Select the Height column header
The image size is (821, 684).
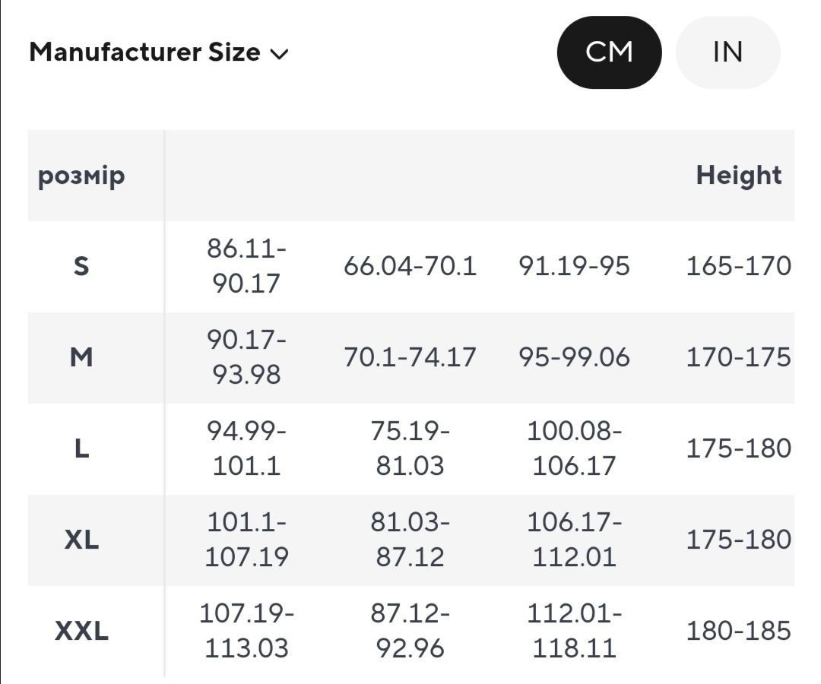(738, 176)
